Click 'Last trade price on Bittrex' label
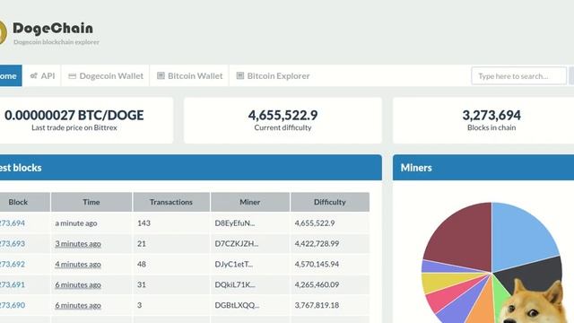 pyautogui.click(x=74, y=127)
